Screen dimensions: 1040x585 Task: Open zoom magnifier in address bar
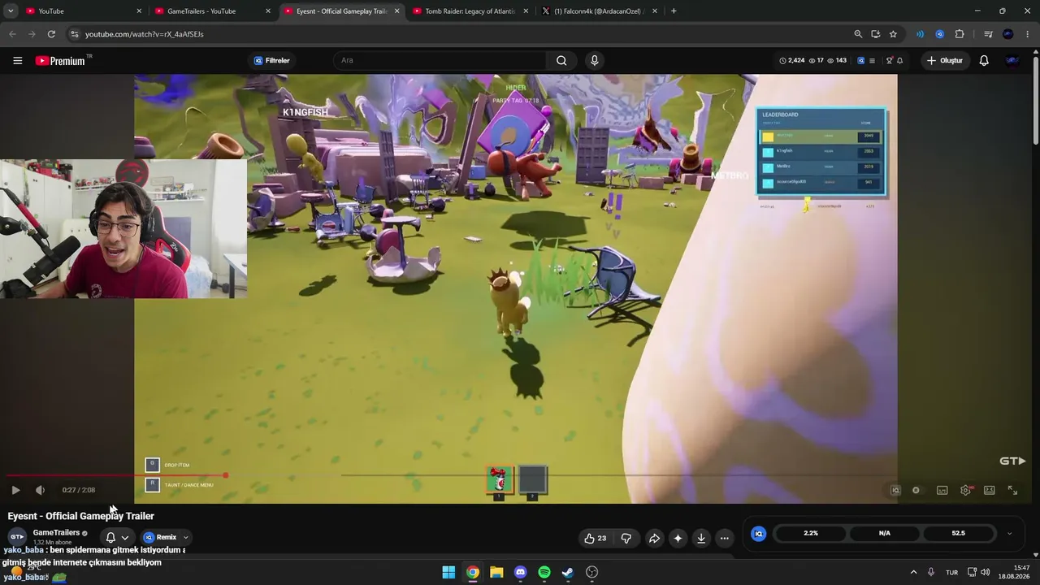pos(858,34)
